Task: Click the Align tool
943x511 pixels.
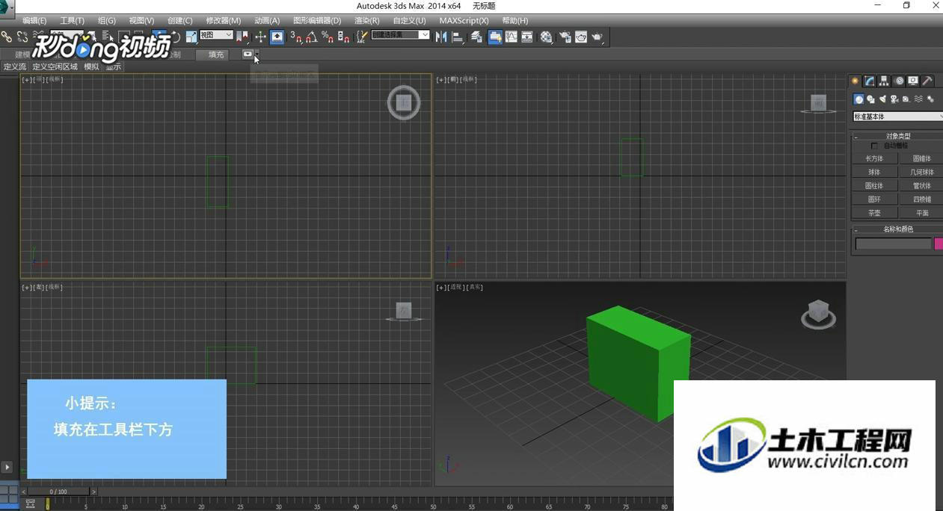Action: pyautogui.click(x=458, y=37)
